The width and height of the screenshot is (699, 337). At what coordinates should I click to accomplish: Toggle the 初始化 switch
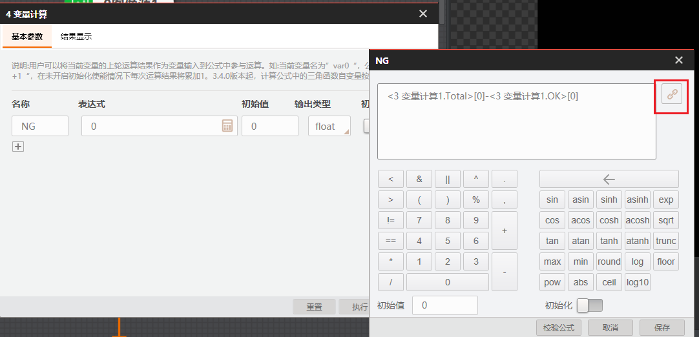point(589,305)
